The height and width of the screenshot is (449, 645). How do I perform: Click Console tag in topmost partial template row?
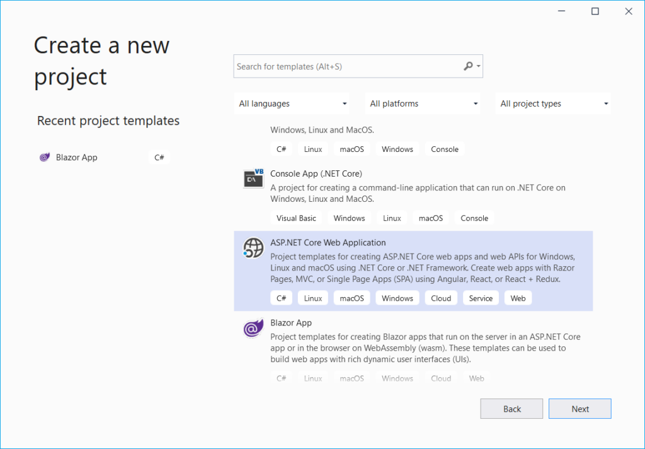point(445,149)
